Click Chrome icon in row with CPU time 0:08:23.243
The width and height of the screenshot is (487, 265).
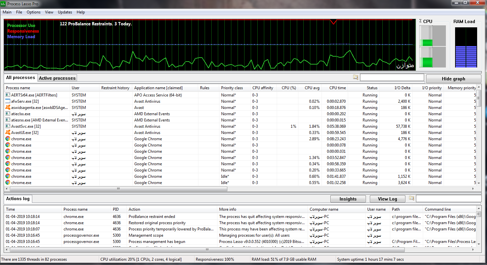click(x=8, y=139)
